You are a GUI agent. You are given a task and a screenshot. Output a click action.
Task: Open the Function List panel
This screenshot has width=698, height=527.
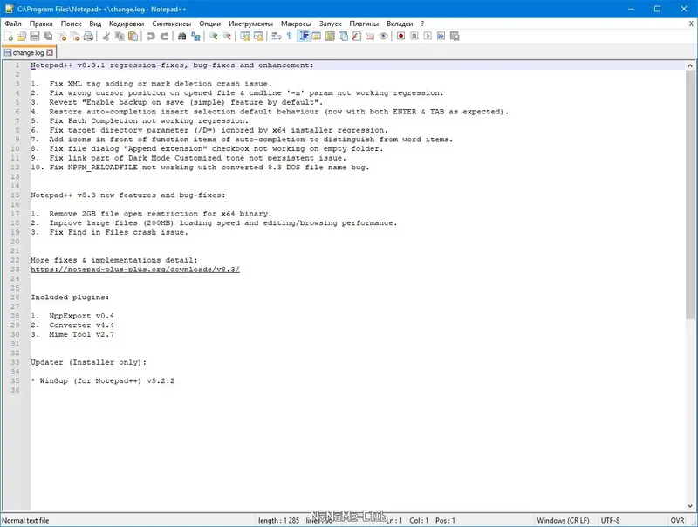[356, 37]
